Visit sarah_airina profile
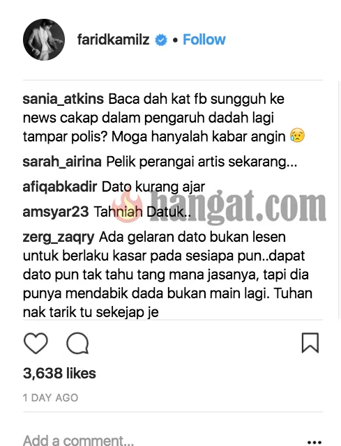 pyautogui.click(x=62, y=162)
